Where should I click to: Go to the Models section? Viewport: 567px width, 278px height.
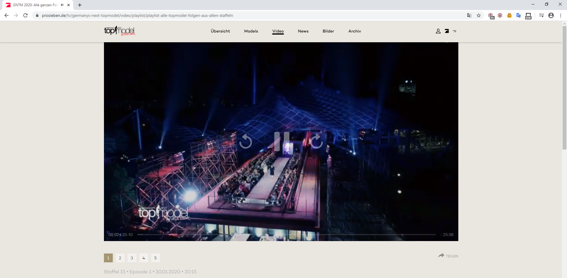pyautogui.click(x=251, y=31)
